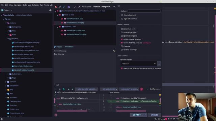Enable the Update copyright checkbox

click(122, 50)
